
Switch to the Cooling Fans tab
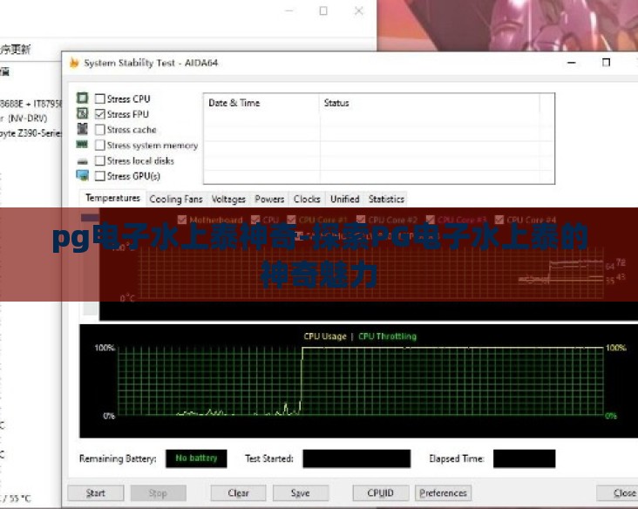(176, 199)
